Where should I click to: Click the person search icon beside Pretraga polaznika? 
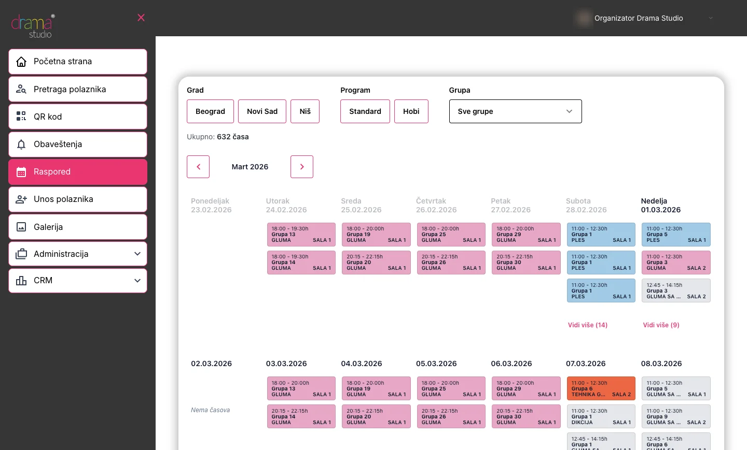(x=21, y=89)
